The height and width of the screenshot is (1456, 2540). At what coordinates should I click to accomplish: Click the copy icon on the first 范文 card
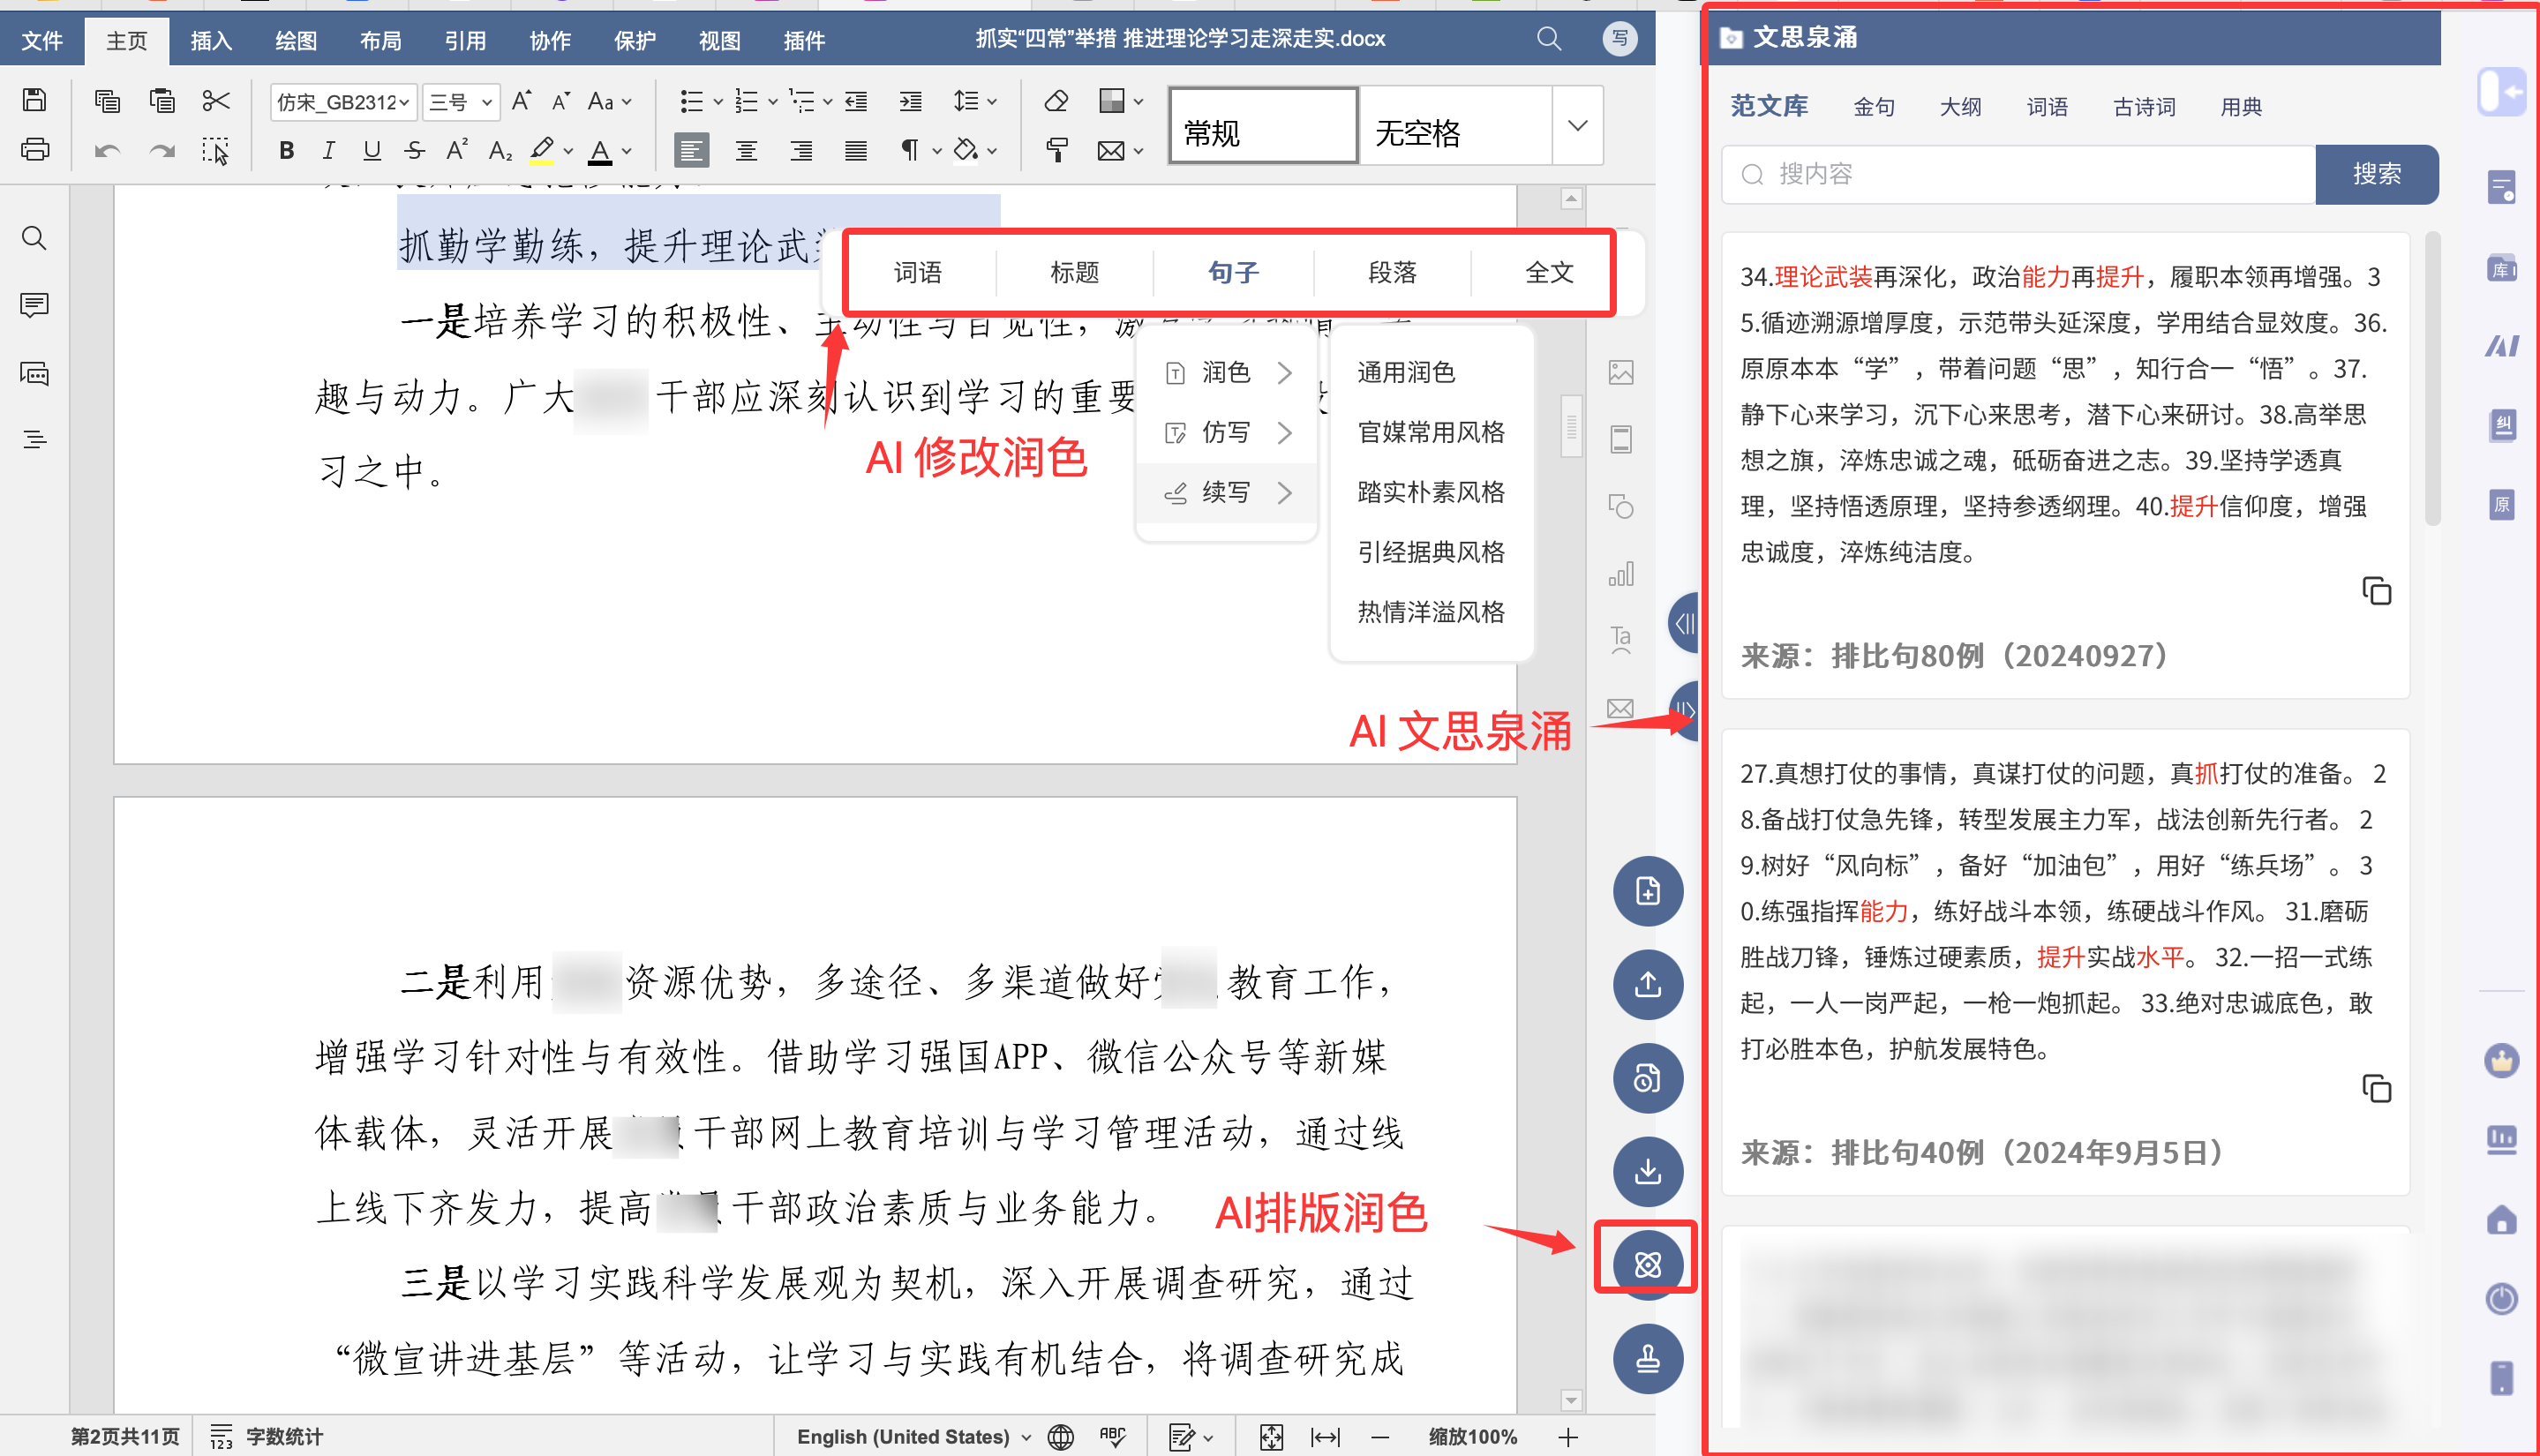click(x=2376, y=591)
